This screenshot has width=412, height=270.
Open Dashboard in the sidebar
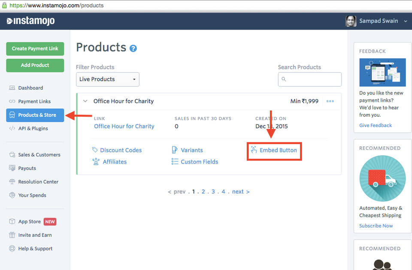pyautogui.click(x=30, y=88)
